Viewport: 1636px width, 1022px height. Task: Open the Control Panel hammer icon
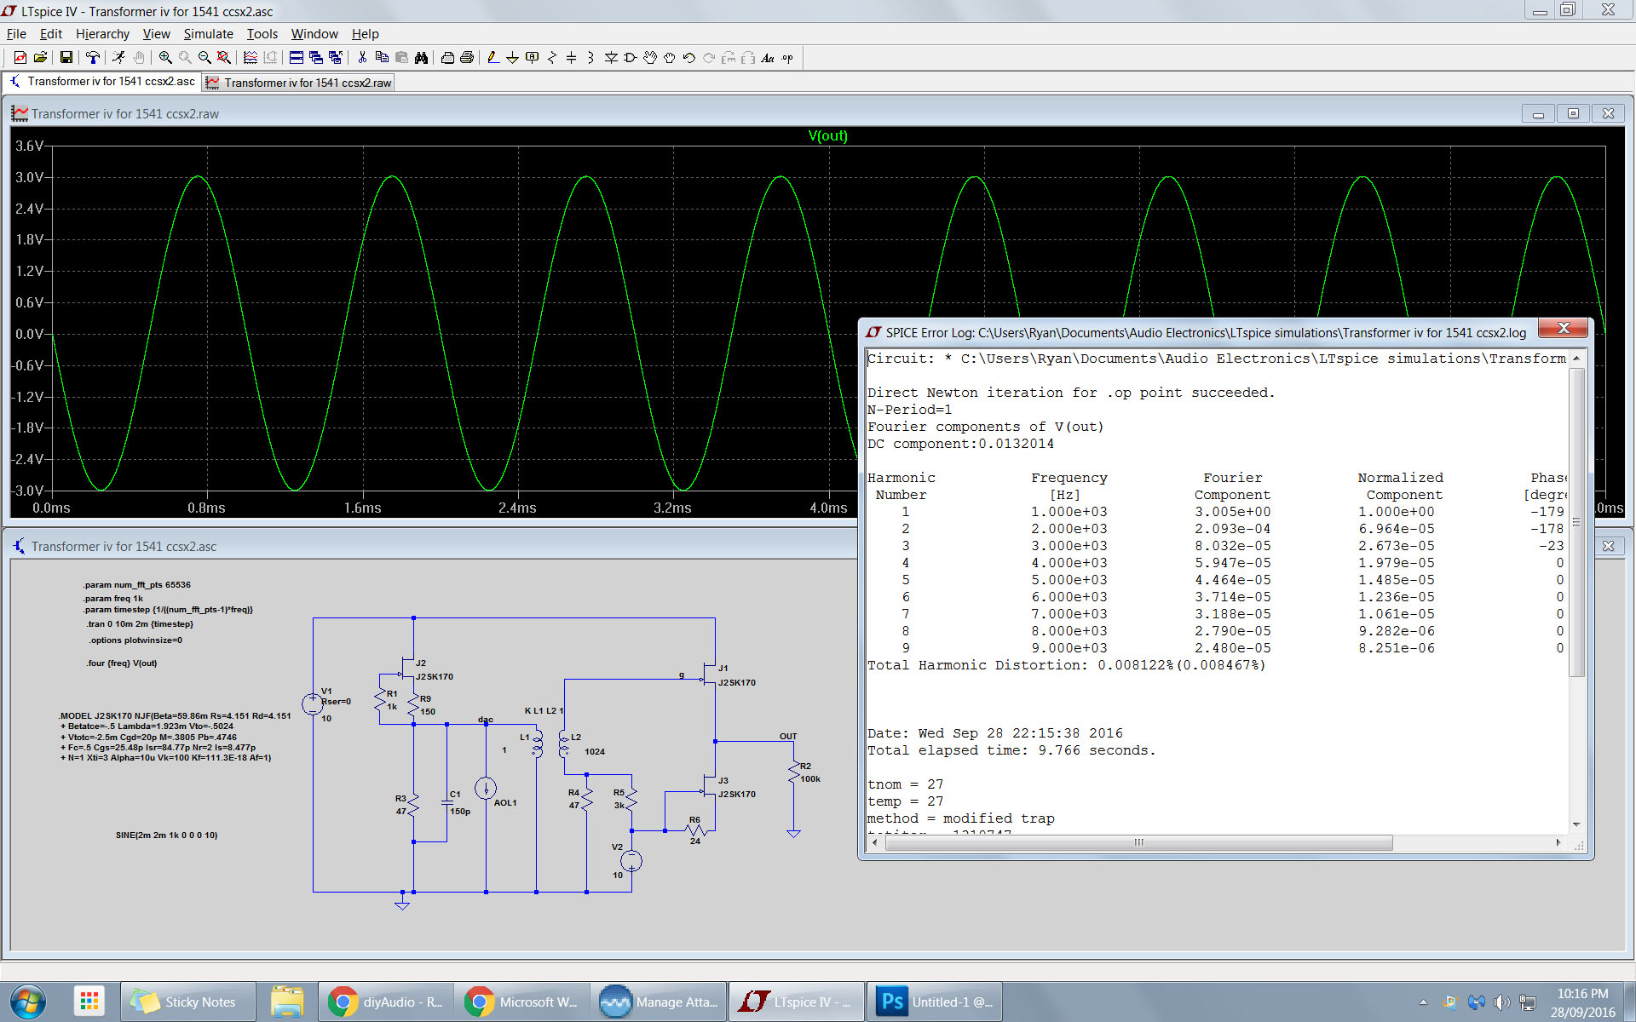pos(92,58)
